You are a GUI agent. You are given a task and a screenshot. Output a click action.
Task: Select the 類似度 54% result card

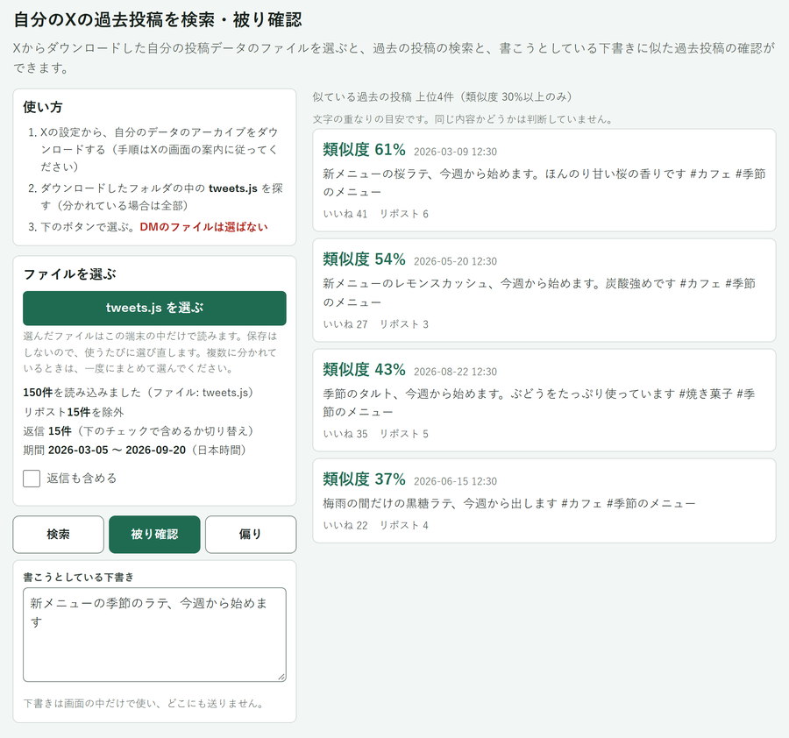click(544, 290)
